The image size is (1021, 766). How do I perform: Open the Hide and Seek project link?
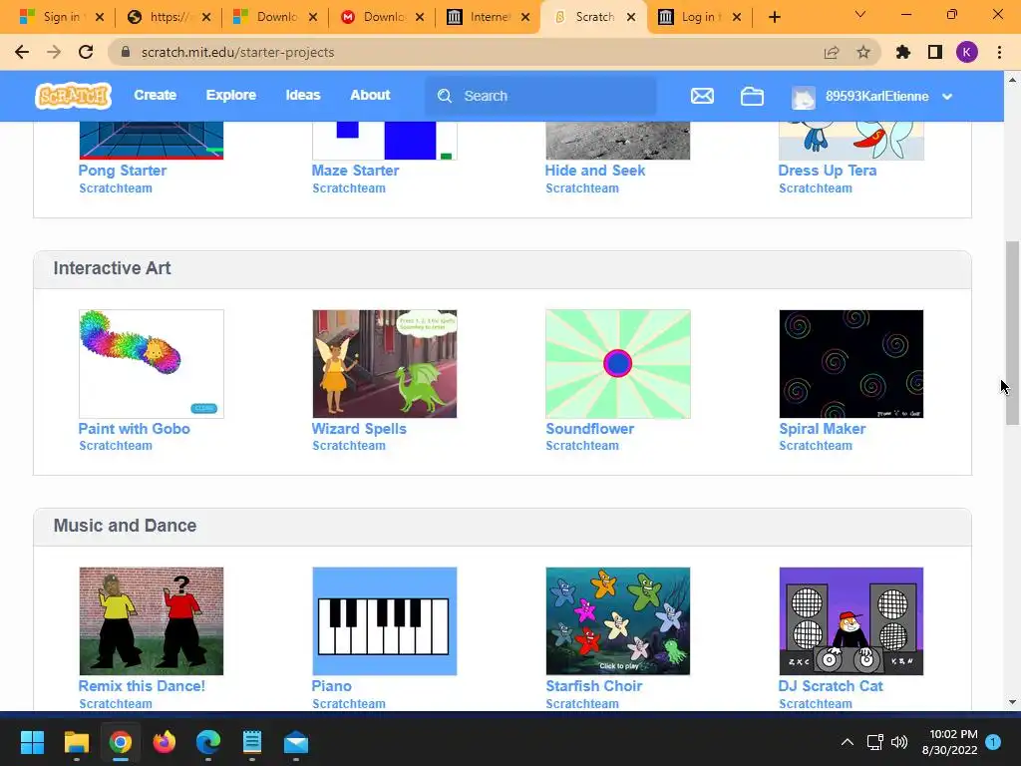[595, 170]
